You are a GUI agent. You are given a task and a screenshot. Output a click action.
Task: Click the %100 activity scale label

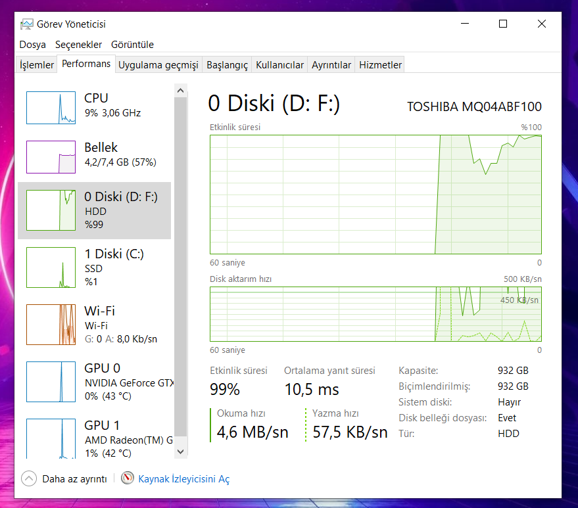pos(531,127)
